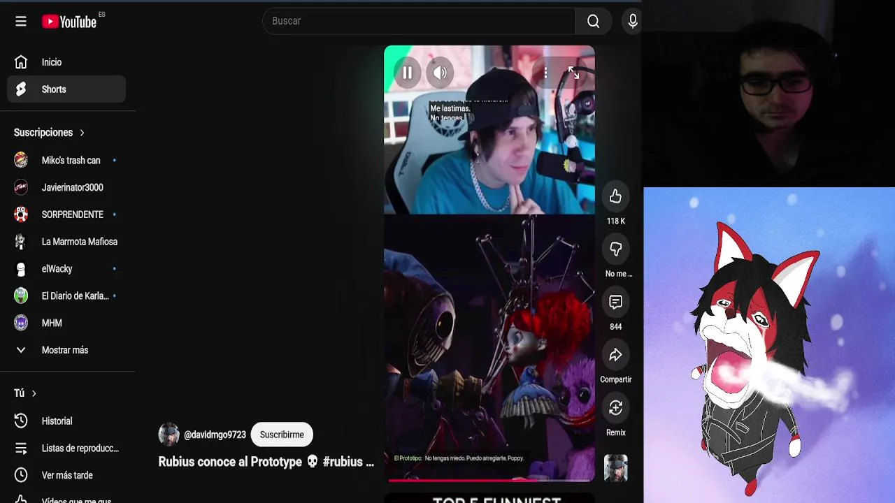Image resolution: width=895 pixels, height=503 pixels.
Task: Click the davidmgo9723 avatar picture
Action: pyautogui.click(x=169, y=435)
